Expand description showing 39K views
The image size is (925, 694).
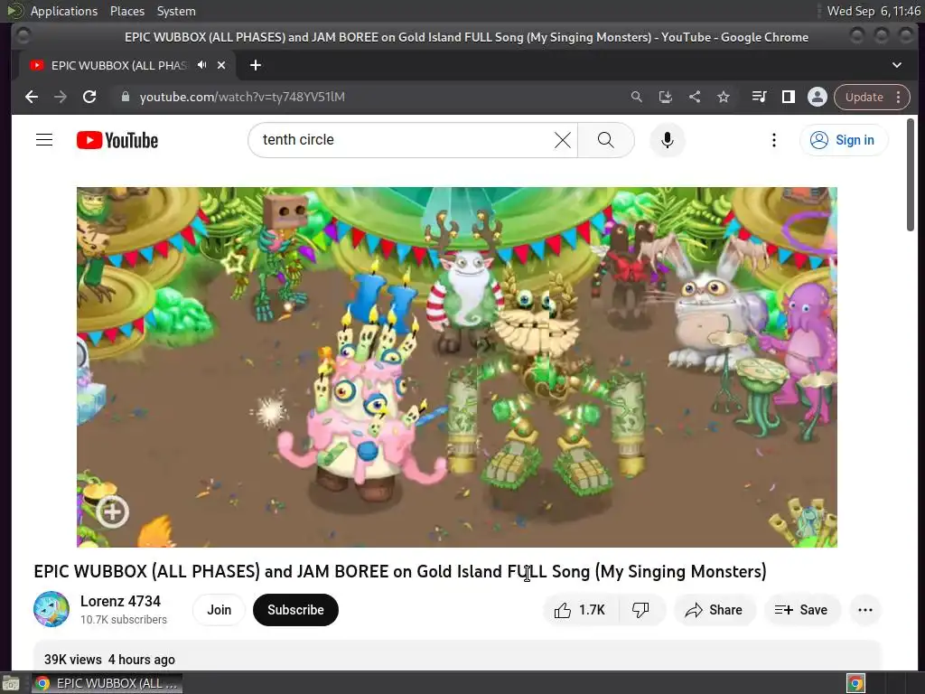click(x=456, y=656)
